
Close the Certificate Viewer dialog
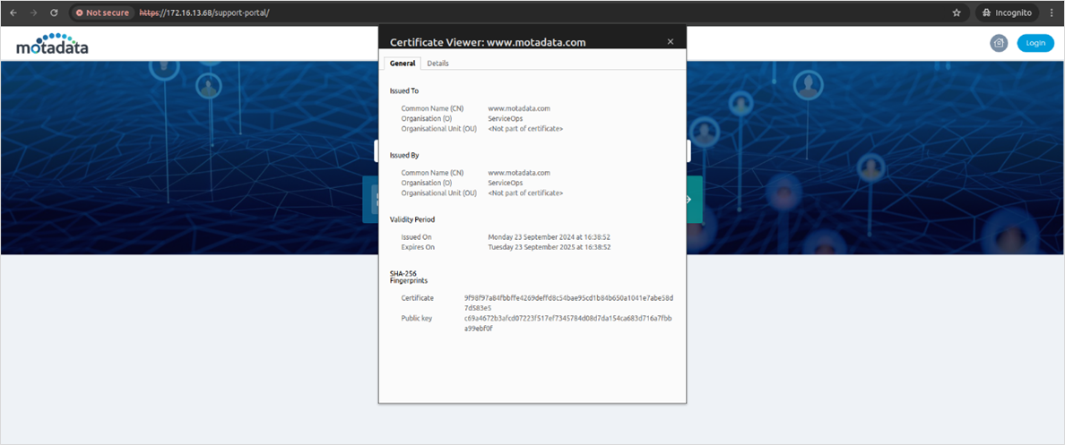pyautogui.click(x=671, y=41)
